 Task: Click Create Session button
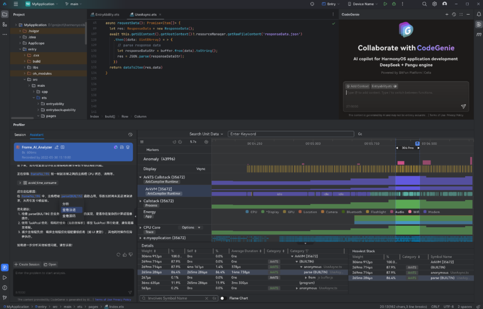pos(27,264)
